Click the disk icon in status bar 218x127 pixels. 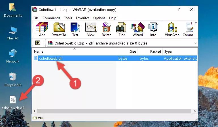point(35,118)
